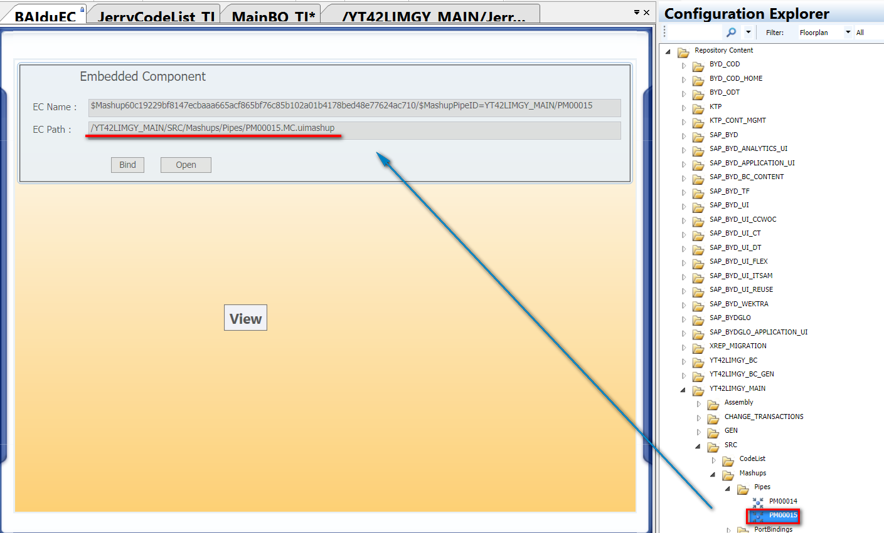Click the EC Path input field
The width and height of the screenshot is (884, 533).
click(354, 130)
